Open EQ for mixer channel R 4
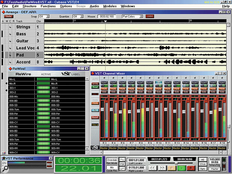This screenshot has width=232, height=174. pyautogui.click(x=115, y=86)
